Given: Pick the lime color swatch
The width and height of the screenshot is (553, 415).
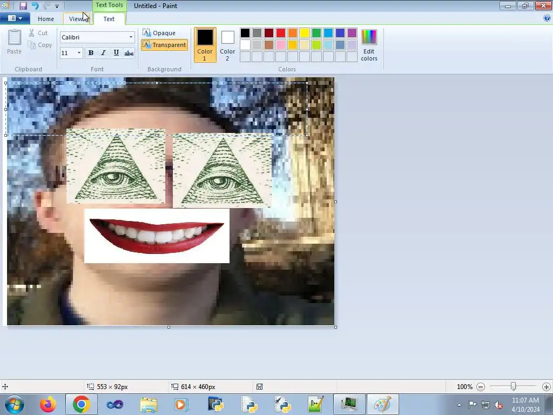Looking at the screenshot, I should click(316, 45).
